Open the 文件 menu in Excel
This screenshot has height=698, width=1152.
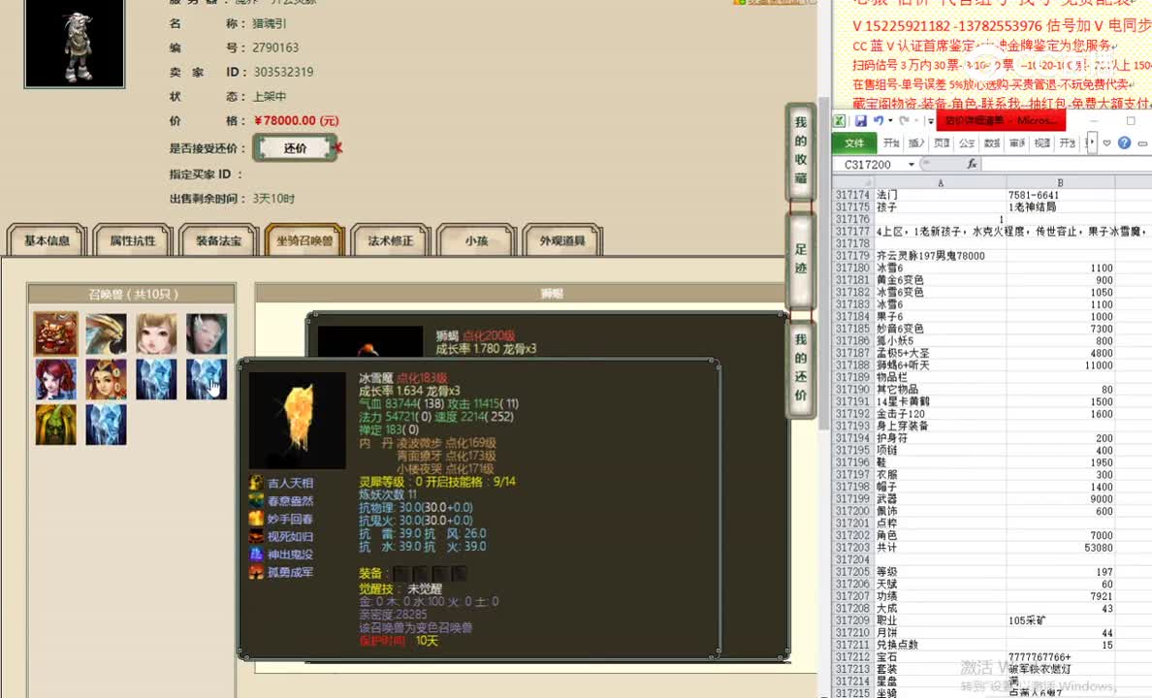[x=853, y=143]
